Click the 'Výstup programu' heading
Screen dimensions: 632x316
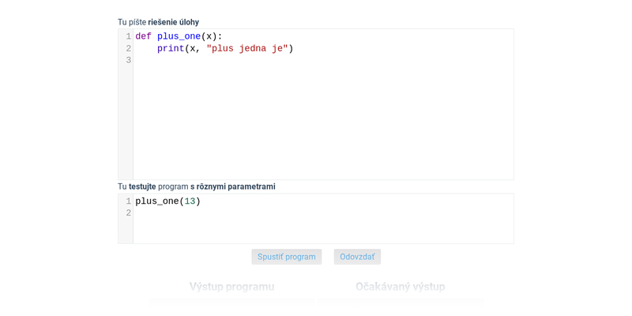tap(231, 287)
